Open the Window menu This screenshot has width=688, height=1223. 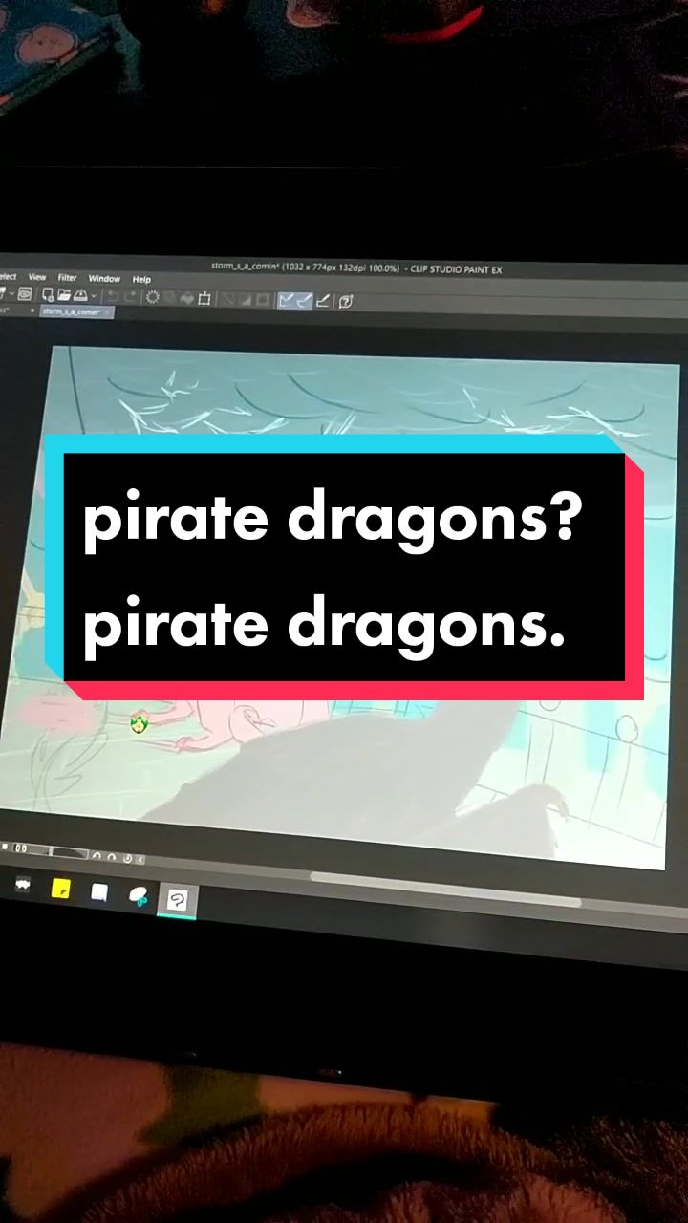(104, 279)
